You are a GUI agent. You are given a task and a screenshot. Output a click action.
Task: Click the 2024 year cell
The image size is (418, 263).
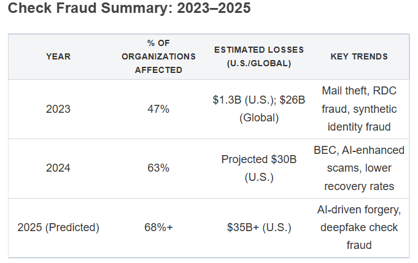coord(58,168)
